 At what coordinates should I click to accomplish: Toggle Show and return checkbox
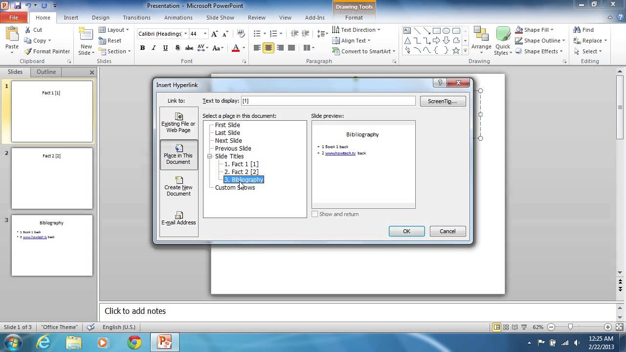[315, 214]
